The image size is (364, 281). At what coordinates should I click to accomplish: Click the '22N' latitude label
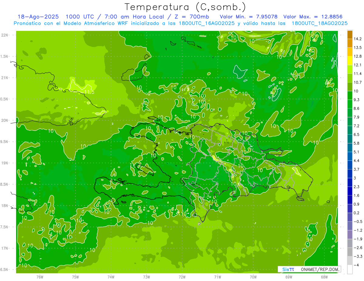coord(5,35)
